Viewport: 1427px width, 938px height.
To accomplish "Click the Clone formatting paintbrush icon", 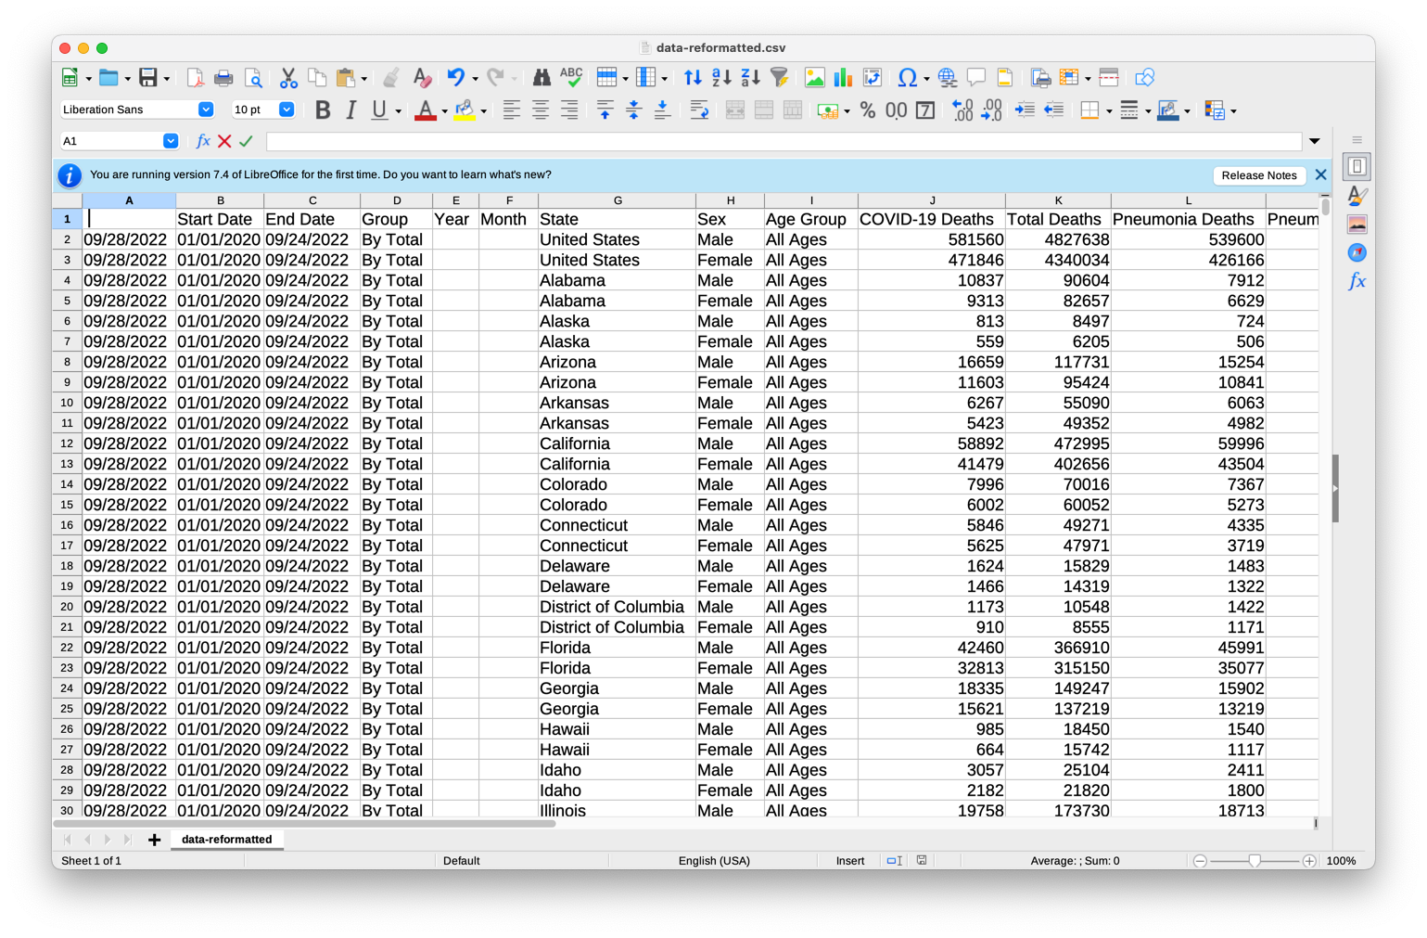I will (x=391, y=78).
